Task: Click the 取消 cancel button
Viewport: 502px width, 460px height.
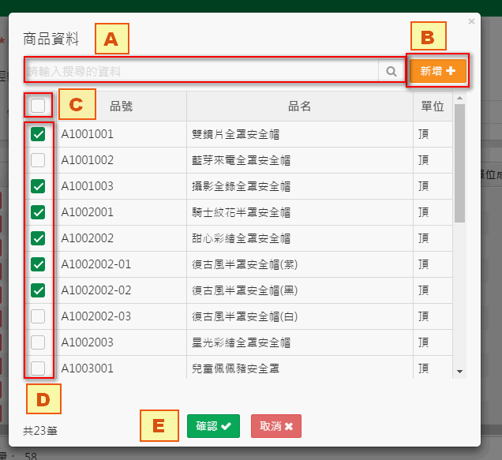Action: 276,426
